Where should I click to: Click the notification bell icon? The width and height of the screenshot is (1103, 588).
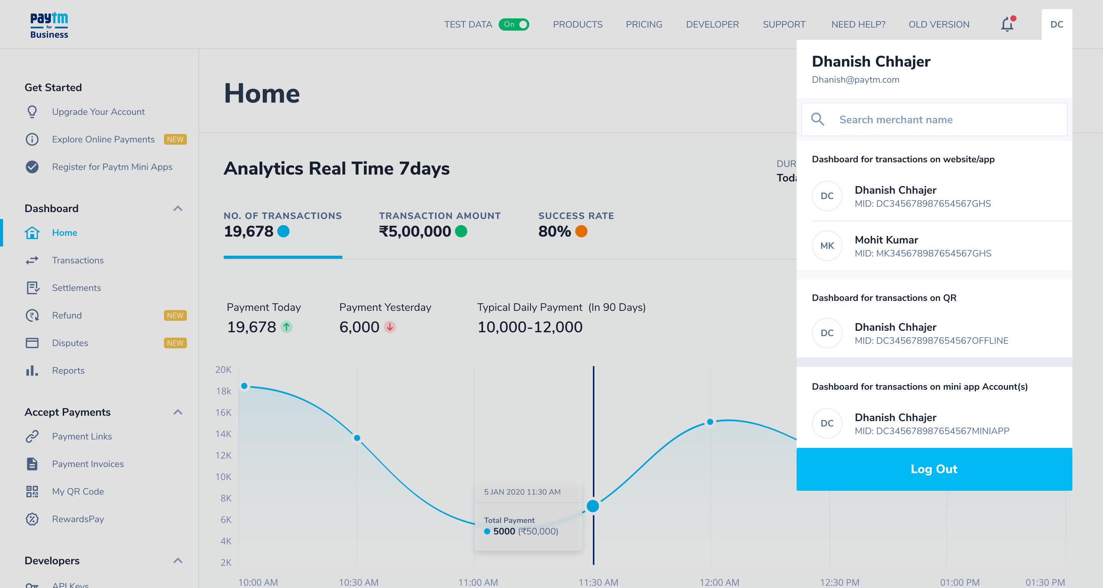tap(1006, 24)
